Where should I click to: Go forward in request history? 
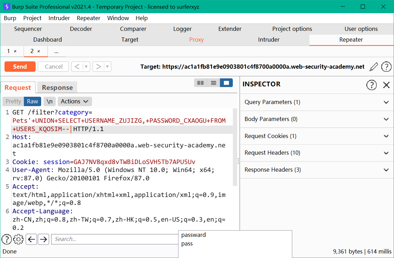[99, 67]
